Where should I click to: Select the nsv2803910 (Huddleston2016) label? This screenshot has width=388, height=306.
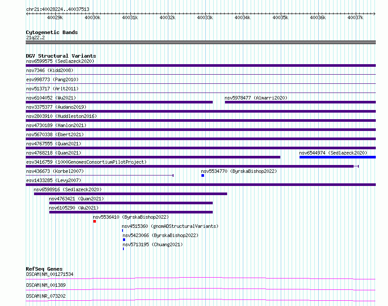coord(61,116)
